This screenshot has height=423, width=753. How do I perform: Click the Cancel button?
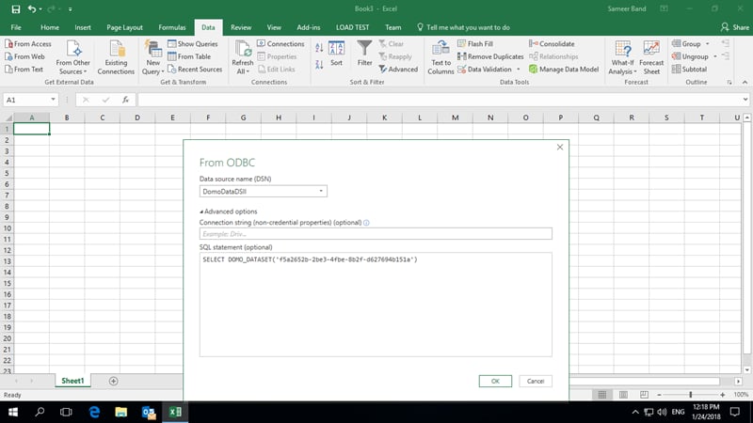[x=536, y=382]
